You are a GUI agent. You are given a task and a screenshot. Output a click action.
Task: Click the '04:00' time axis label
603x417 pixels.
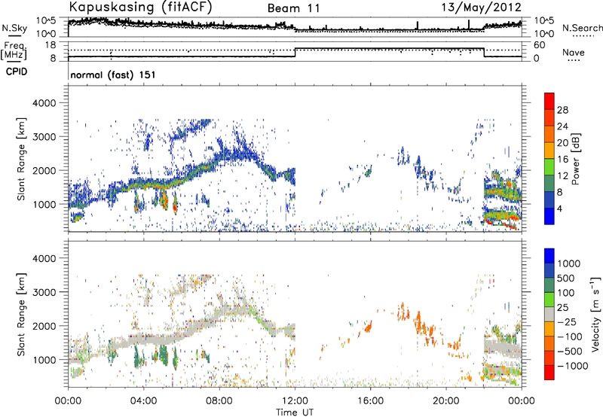tap(144, 401)
